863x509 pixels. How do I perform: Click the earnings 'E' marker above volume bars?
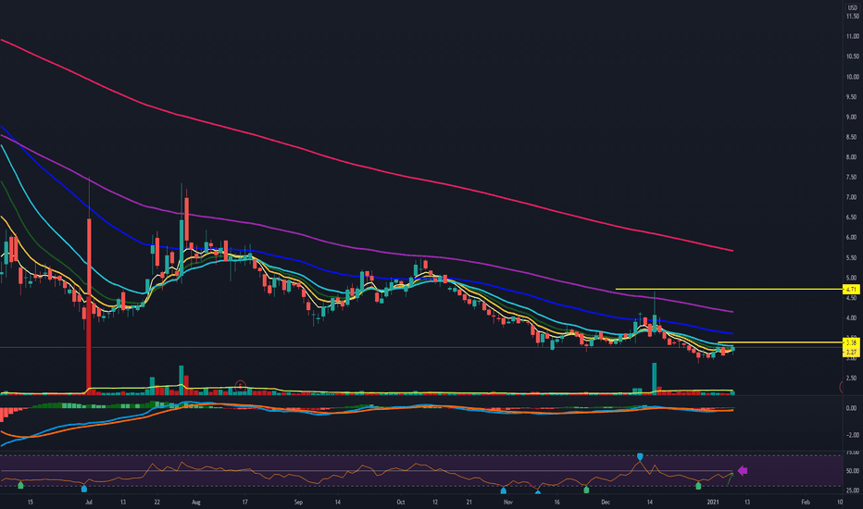(x=240, y=386)
